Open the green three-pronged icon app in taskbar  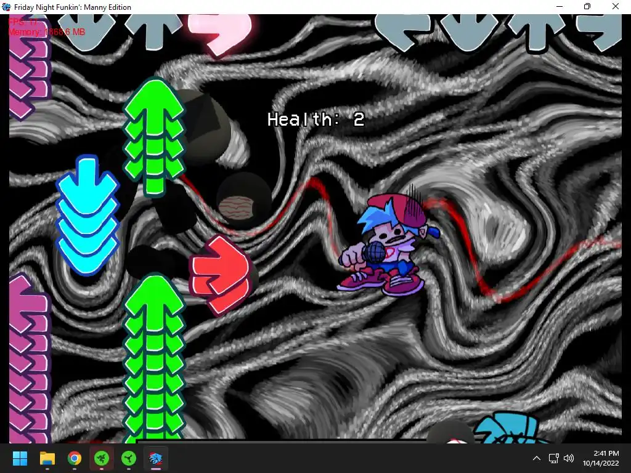[128, 458]
